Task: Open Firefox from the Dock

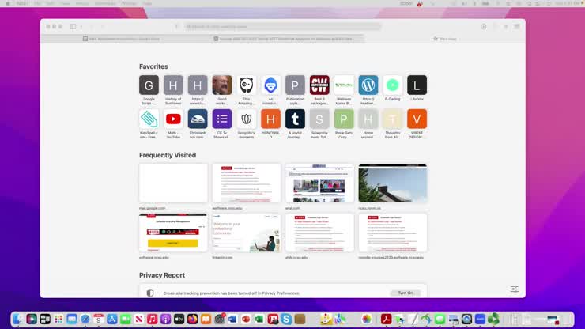Action: point(193,319)
